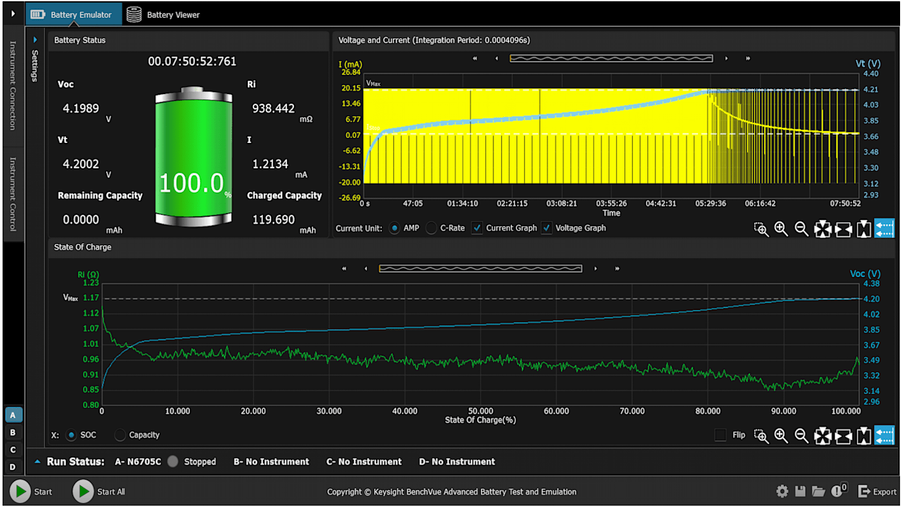Open the error log indicator at bottom right

837,491
